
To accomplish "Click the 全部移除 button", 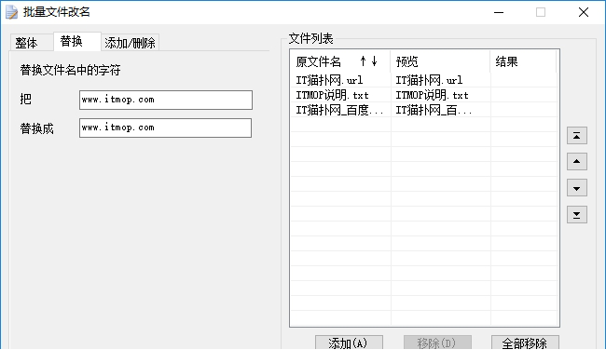I will tap(525, 343).
